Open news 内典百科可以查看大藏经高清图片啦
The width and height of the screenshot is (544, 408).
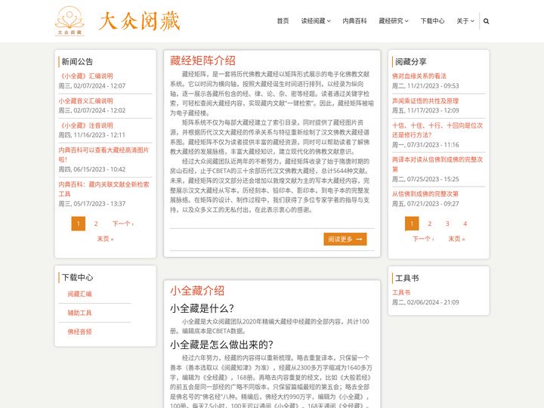tap(104, 155)
